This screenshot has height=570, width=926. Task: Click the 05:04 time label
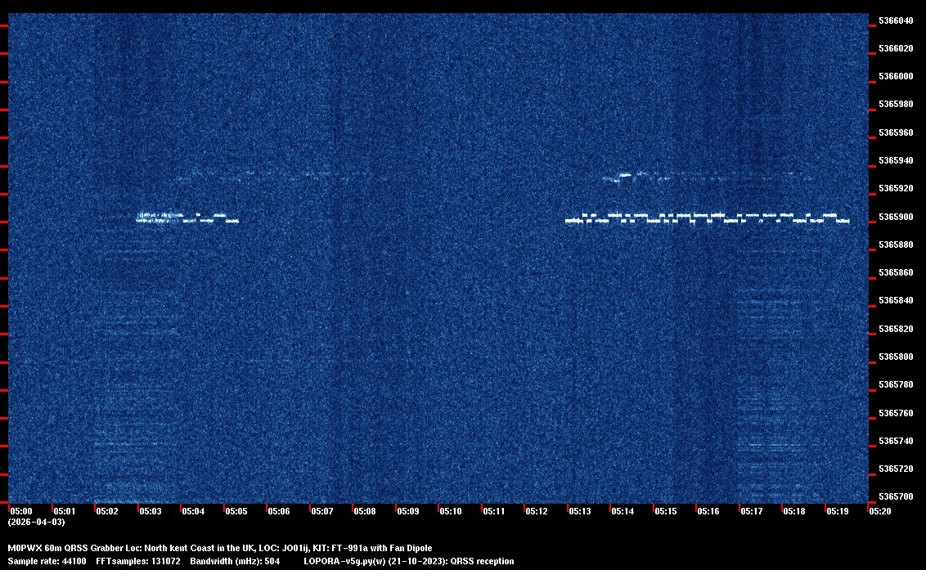pyautogui.click(x=193, y=511)
